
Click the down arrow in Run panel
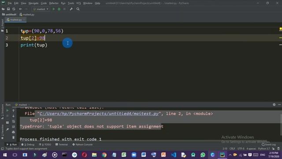point(13,116)
